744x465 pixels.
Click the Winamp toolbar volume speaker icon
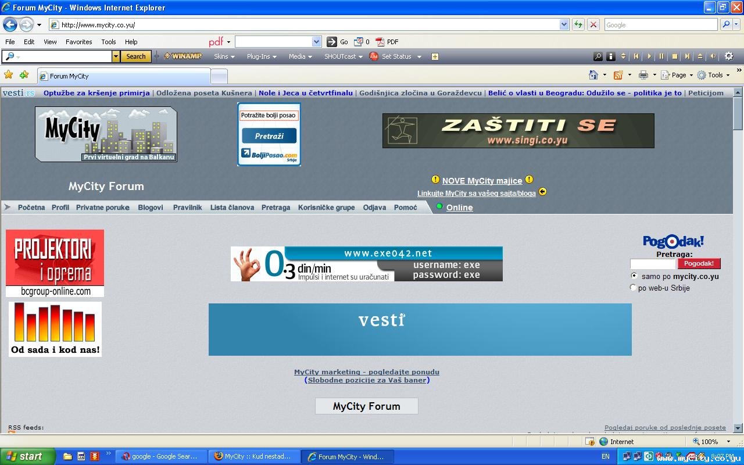(x=713, y=56)
